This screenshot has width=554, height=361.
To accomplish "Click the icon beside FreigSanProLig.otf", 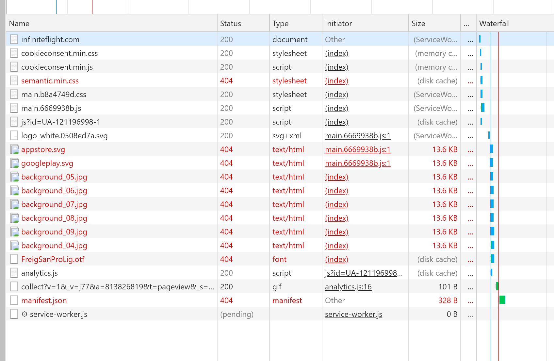I will tap(14, 259).
